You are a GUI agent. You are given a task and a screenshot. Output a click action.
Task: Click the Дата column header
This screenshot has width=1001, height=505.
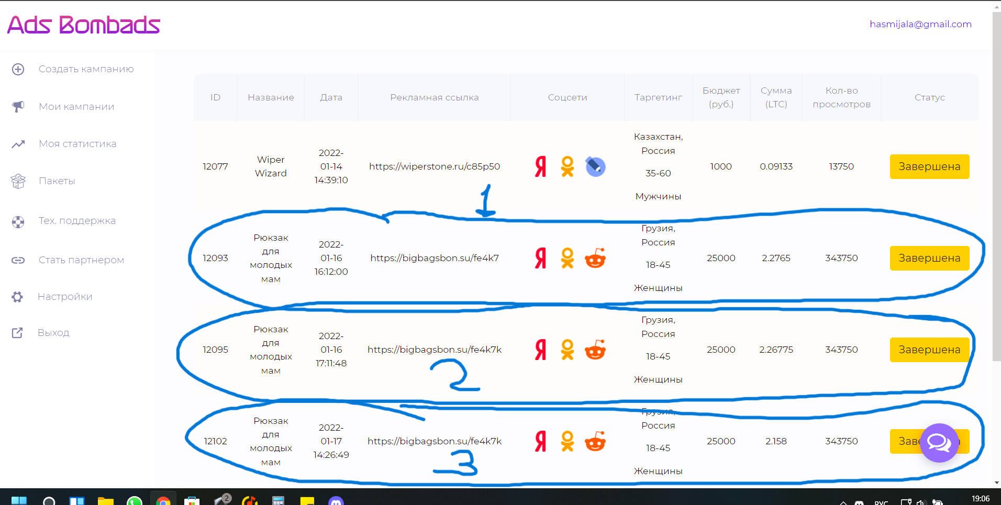331,97
